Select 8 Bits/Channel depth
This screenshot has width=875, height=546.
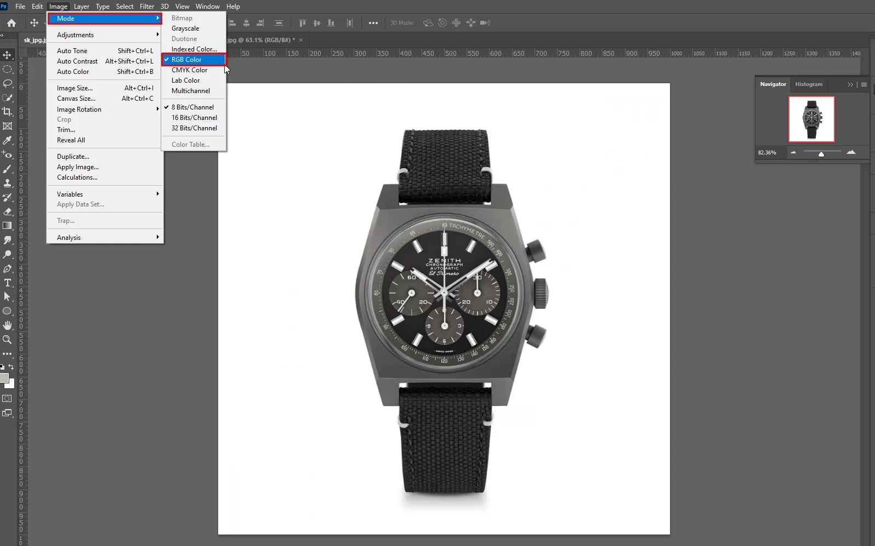194,107
